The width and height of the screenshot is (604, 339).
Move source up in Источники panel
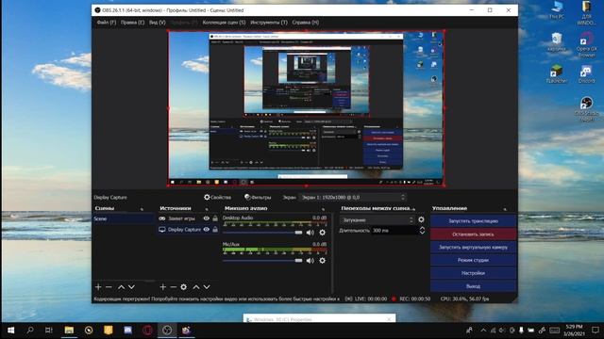[x=196, y=286]
